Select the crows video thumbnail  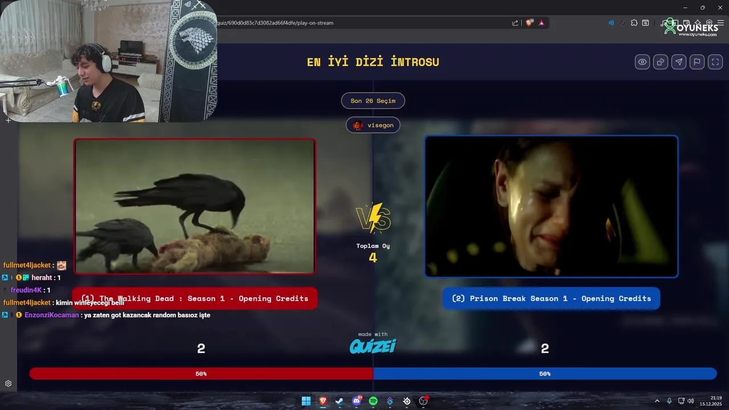click(x=195, y=206)
